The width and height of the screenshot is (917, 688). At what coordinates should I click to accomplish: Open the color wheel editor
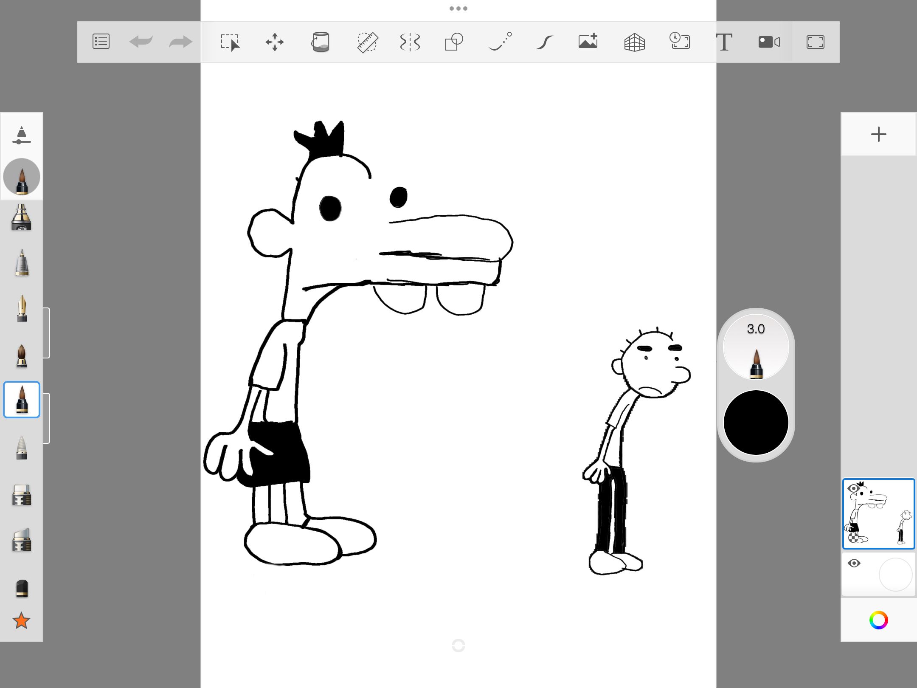tap(878, 620)
